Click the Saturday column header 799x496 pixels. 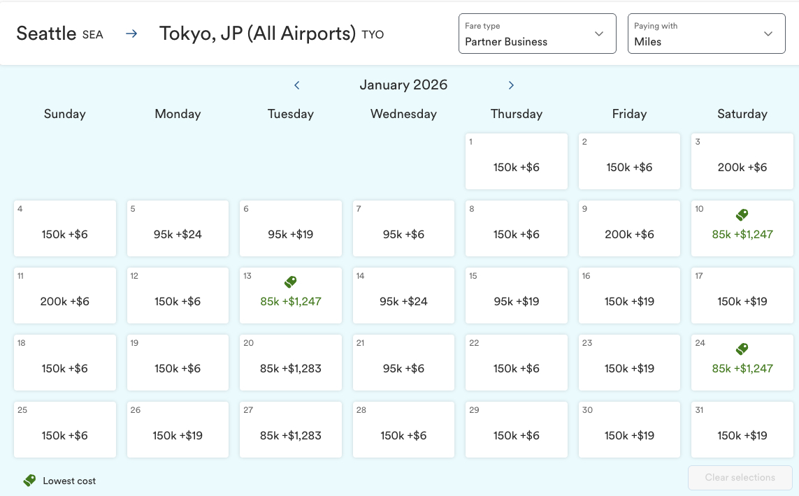742,113
